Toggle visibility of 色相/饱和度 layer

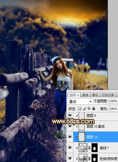(70, 158)
